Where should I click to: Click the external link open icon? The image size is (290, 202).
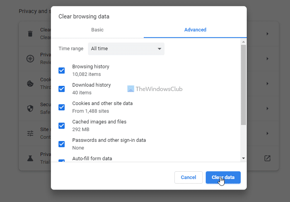point(268,158)
